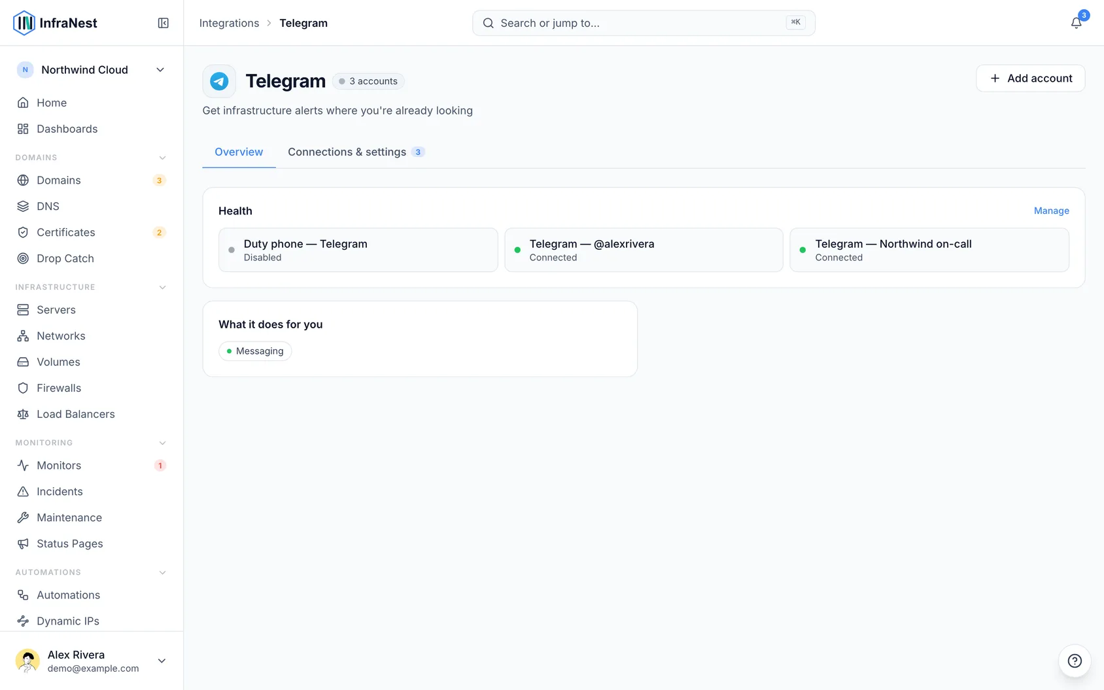Open Monitors page
Viewport: 1104px width, 690px height.
92,465
